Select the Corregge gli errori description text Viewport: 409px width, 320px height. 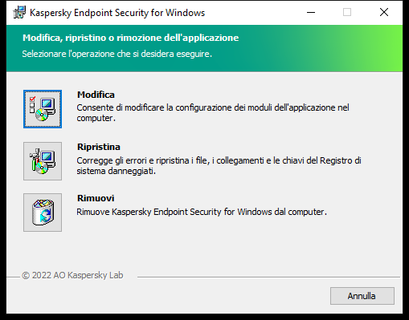(x=219, y=165)
